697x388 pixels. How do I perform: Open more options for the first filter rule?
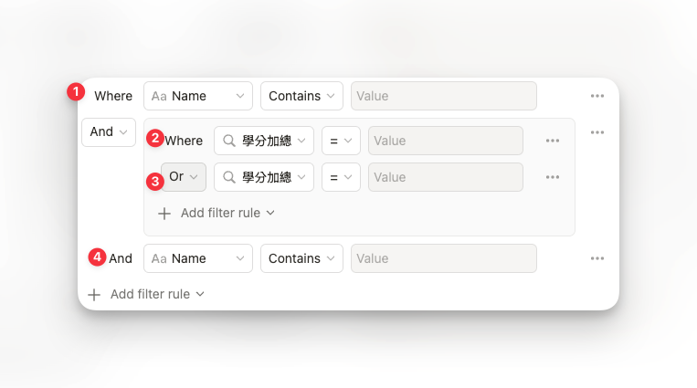597,96
